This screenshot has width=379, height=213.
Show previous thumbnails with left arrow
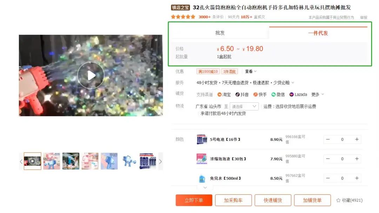point(21,162)
